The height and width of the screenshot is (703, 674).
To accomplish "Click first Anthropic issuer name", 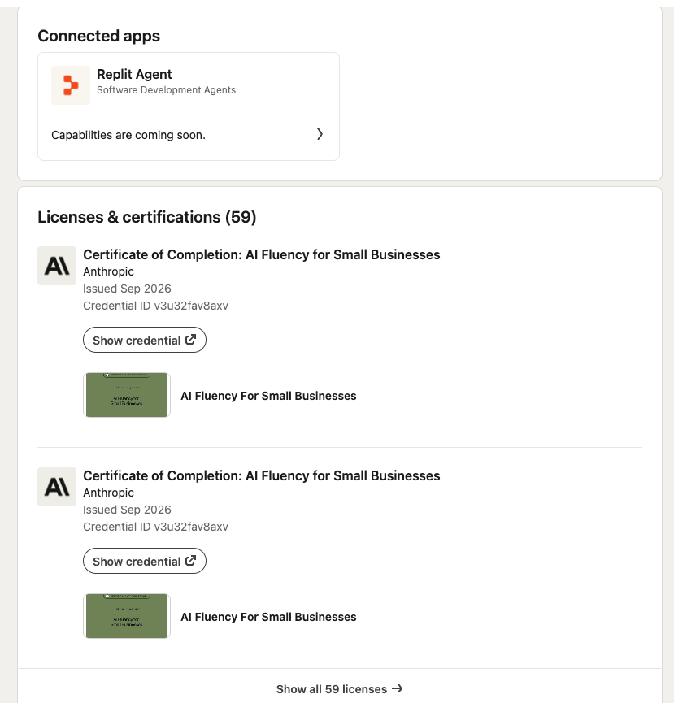I will pos(108,271).
